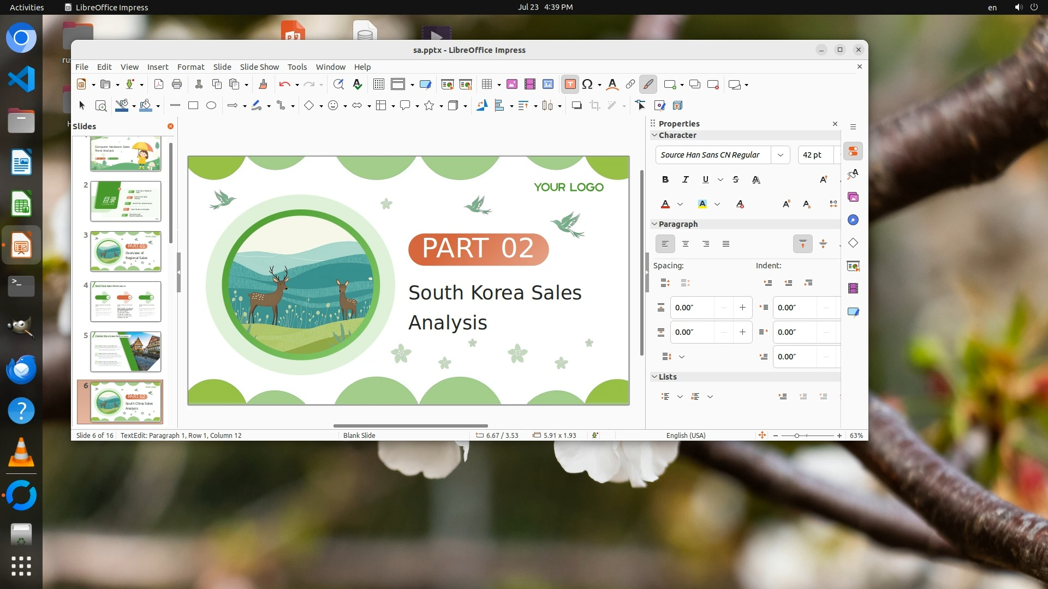This screenshot has height=589, width=1048.
Task: Increase above paragraph spacing with plus
Action: coord(742,308)
